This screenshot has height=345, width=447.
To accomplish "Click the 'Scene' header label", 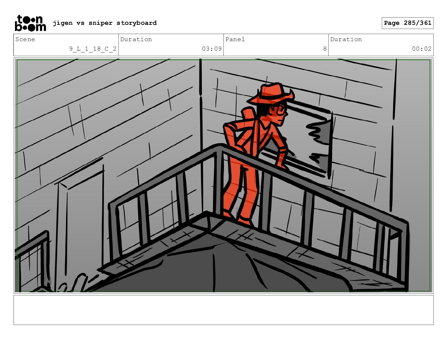I will 25,39.
